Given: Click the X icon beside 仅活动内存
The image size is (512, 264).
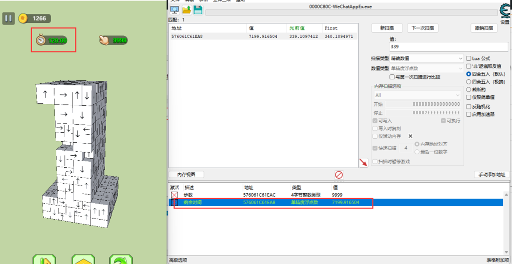Looking at the screenshot, I should (410, 136).
